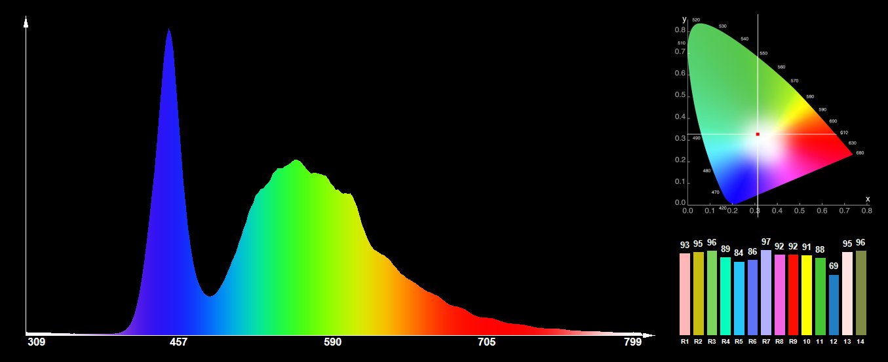Click the pink R1 bar labeled 93
888x362 pixels.
click(685, 294)
